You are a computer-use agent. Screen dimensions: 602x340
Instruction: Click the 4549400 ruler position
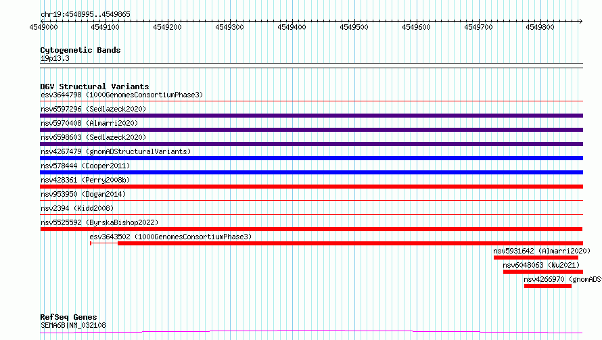(292, 27)
